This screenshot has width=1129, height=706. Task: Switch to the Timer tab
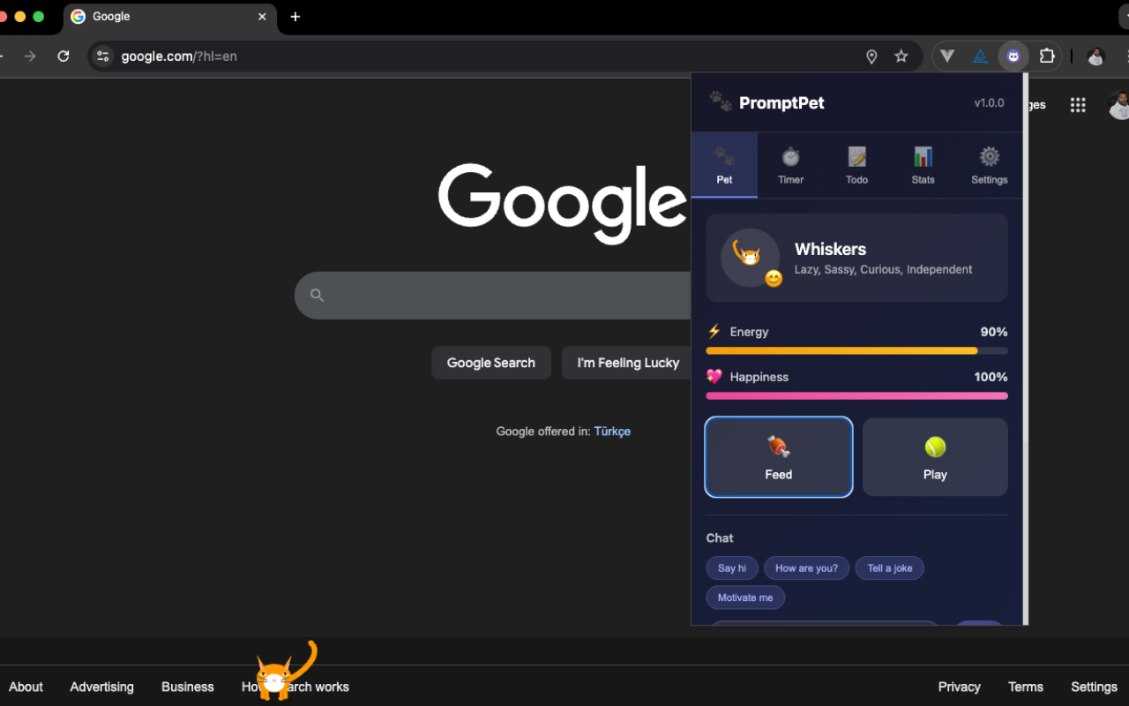click(790, 165)
